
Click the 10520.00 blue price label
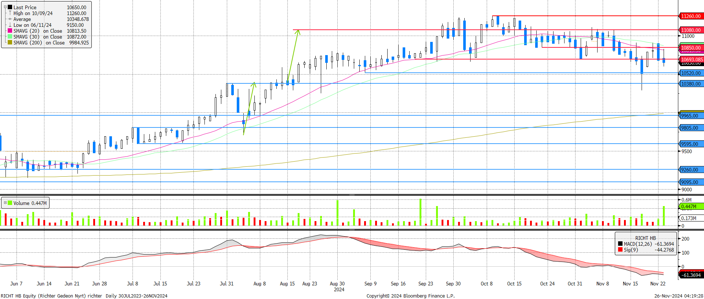pos(691,73)
